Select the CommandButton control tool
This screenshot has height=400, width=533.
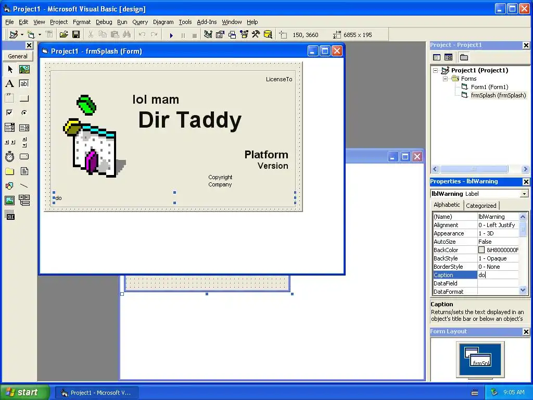point(24,98)
